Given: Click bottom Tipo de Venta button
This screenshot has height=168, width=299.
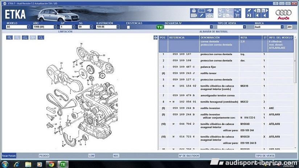Looking at the screenshot, I should 265,156.
